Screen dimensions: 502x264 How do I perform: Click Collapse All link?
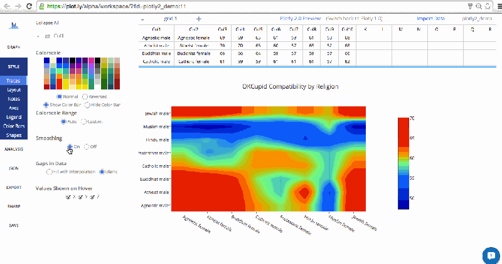click(47, 23)
